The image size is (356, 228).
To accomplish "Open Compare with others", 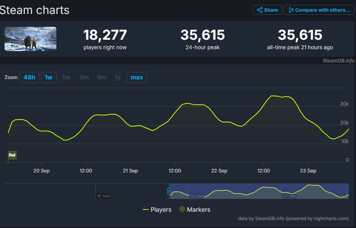I will click(x=319, y=10).
